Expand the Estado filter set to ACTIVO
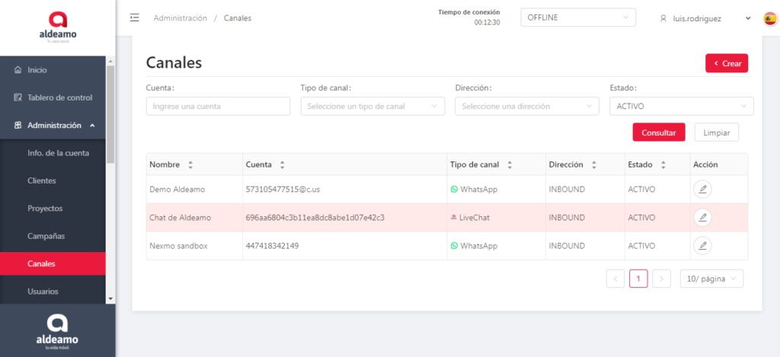The image size is (780, 357). (682, 107)
